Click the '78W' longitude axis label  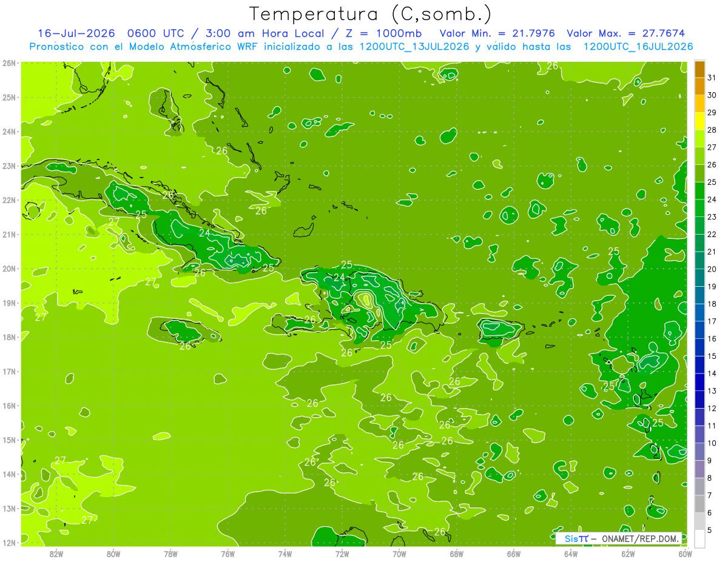[x=170, y=554]
